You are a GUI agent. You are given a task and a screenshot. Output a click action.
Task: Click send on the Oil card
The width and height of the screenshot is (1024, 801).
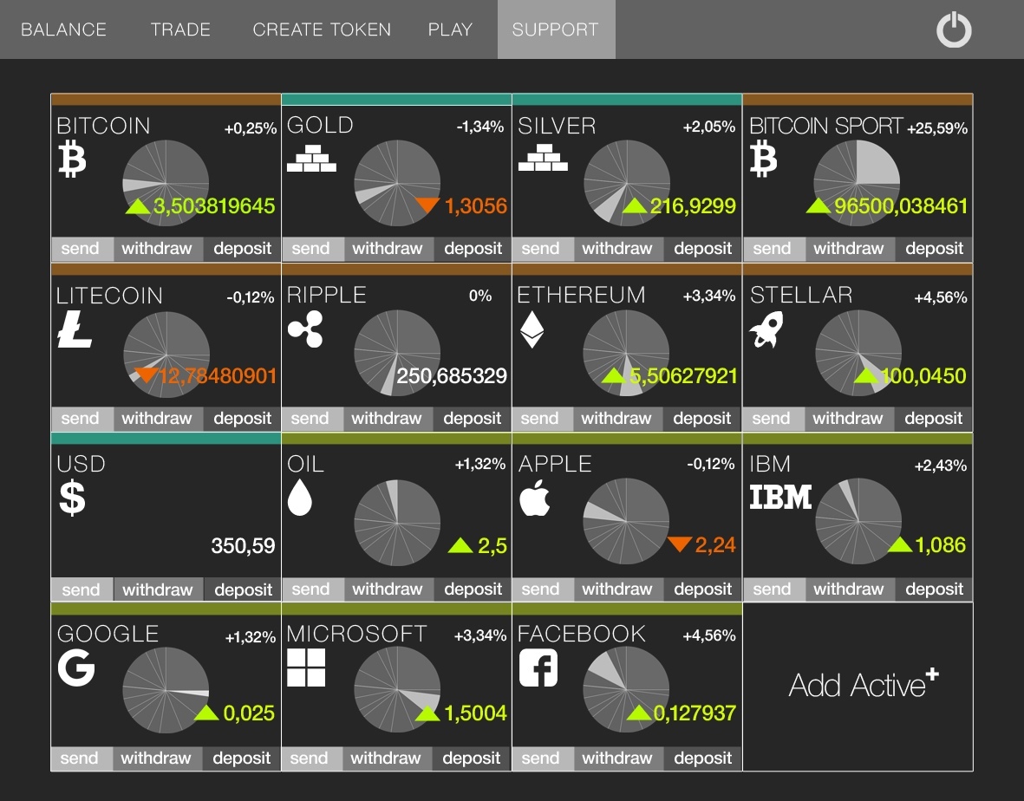coord(313,589)
